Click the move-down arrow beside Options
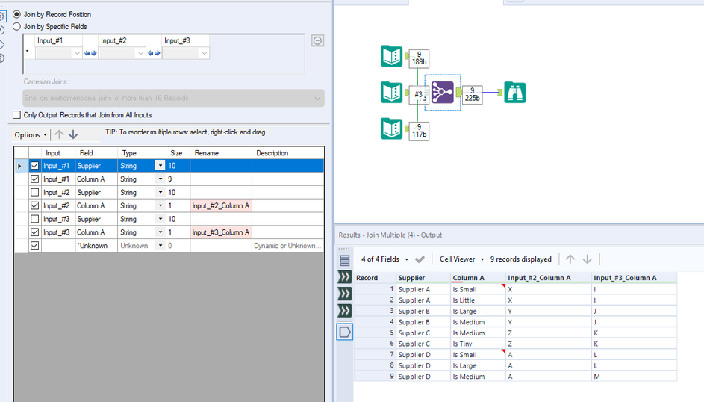 [73, 134]
